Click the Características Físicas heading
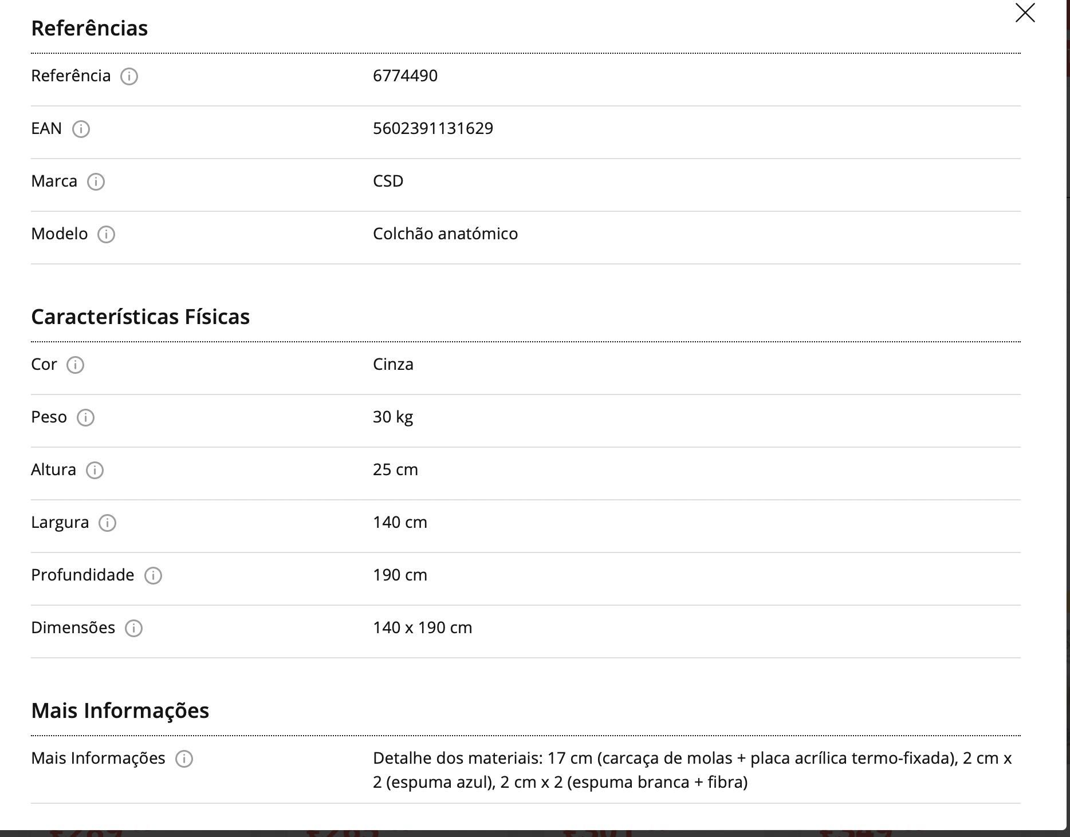The width and height of the screenshot is (1070, 837). click(140, 317)
